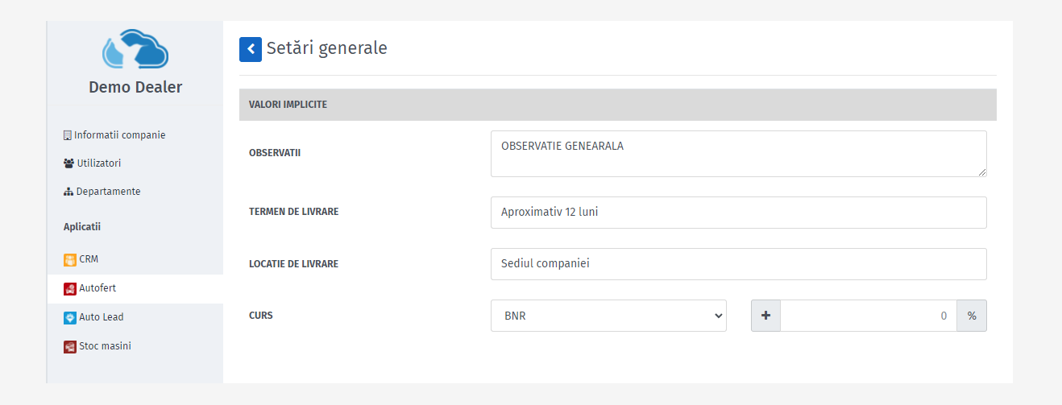Click the CRM app icon
The image size is (1062, 405).
tap(69, 259)
